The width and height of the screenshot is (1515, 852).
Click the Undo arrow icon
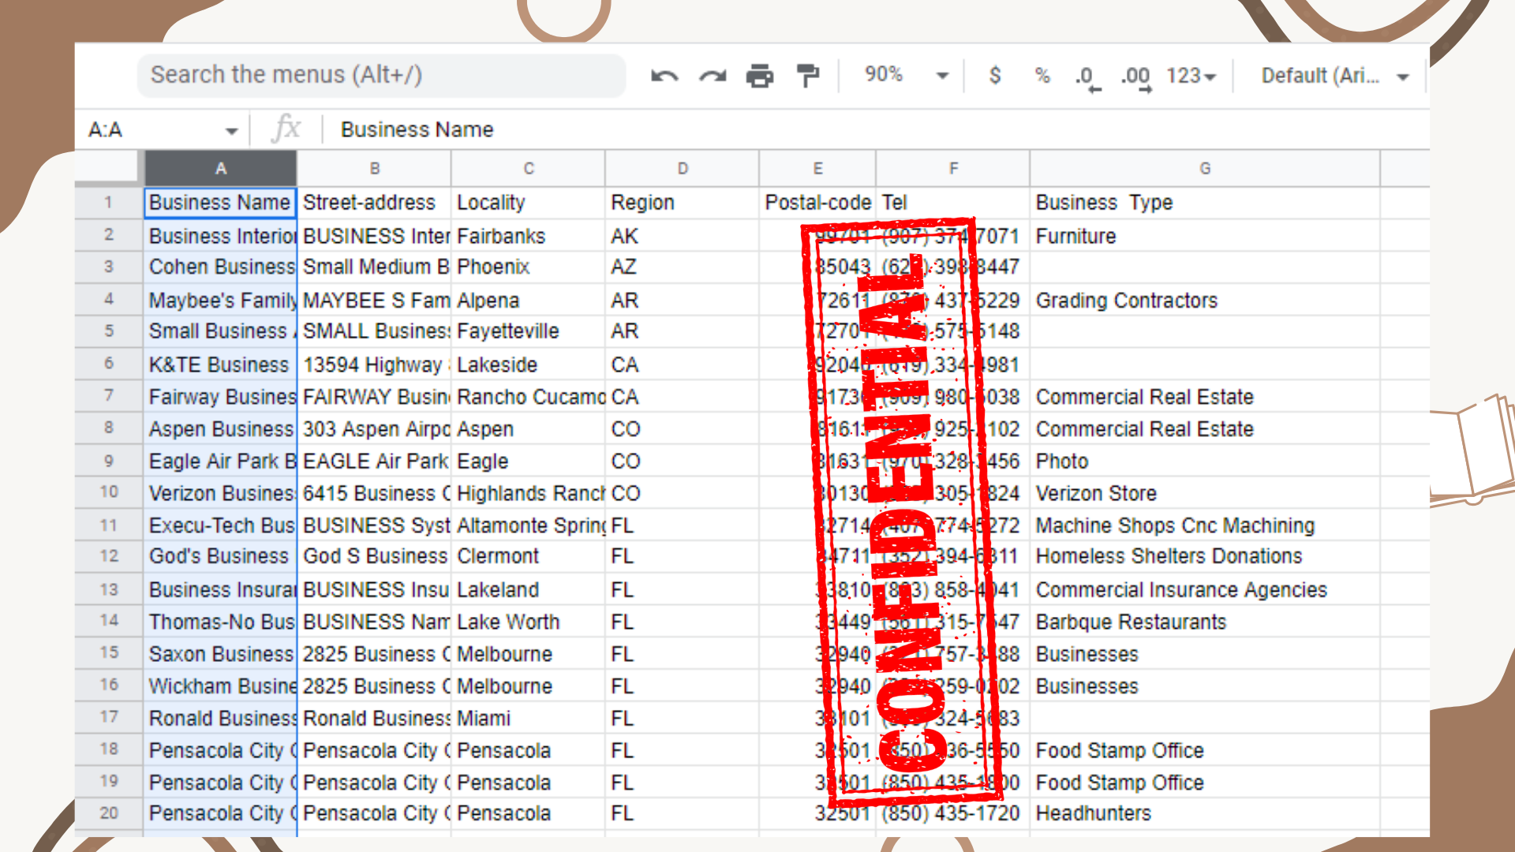tap(664, 76)
